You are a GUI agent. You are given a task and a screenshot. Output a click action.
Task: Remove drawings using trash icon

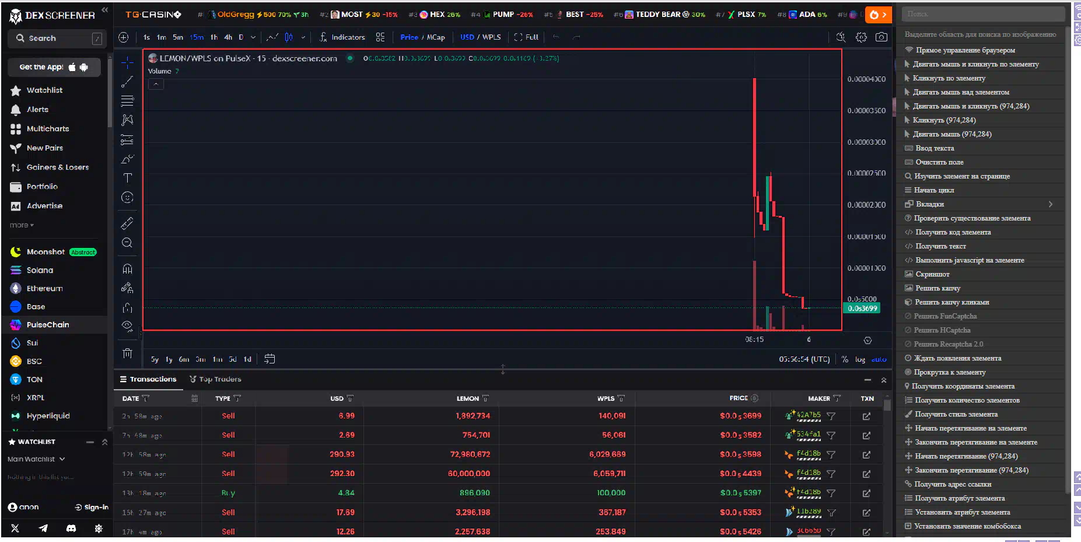click(x=127, y=353)
